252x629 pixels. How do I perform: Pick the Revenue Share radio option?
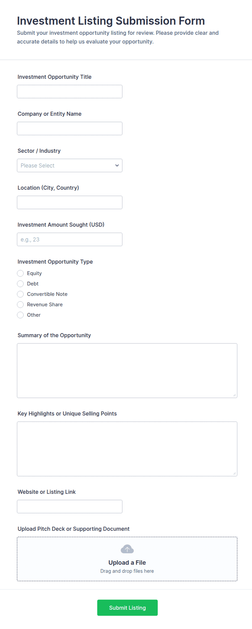pos(20,305)
